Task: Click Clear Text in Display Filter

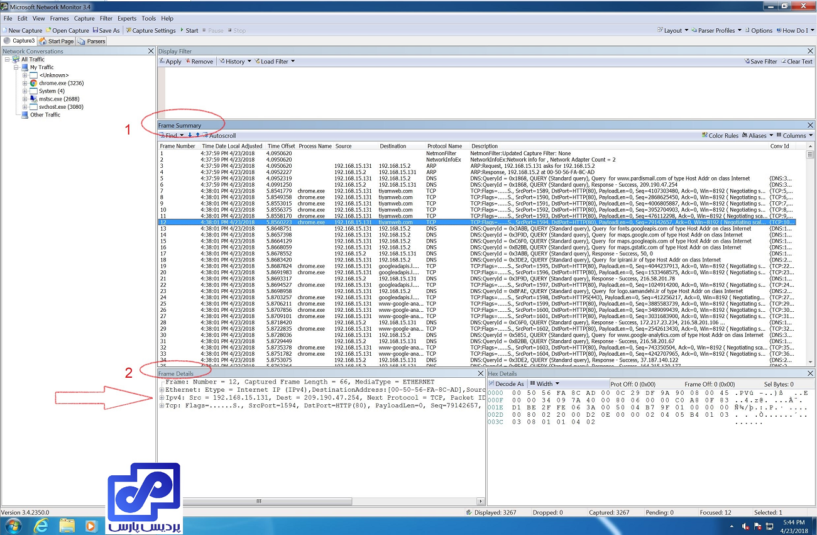Action: pos(796,62)
